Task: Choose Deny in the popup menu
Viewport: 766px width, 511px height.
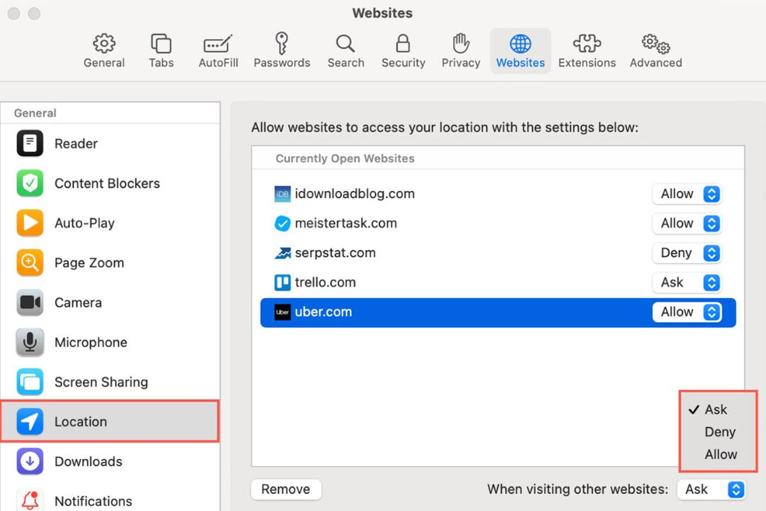Action: (720, 432)
